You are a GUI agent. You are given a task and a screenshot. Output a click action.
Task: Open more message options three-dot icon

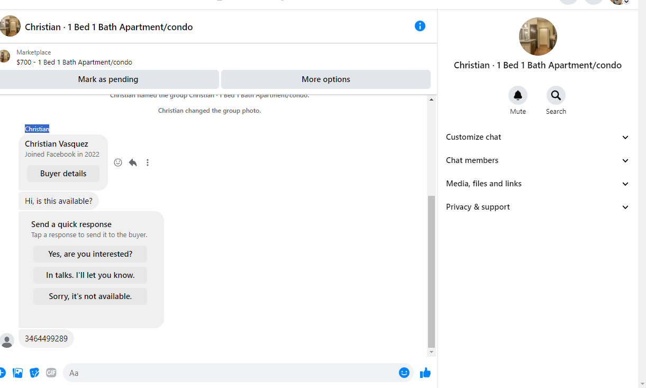coord(148,163)
